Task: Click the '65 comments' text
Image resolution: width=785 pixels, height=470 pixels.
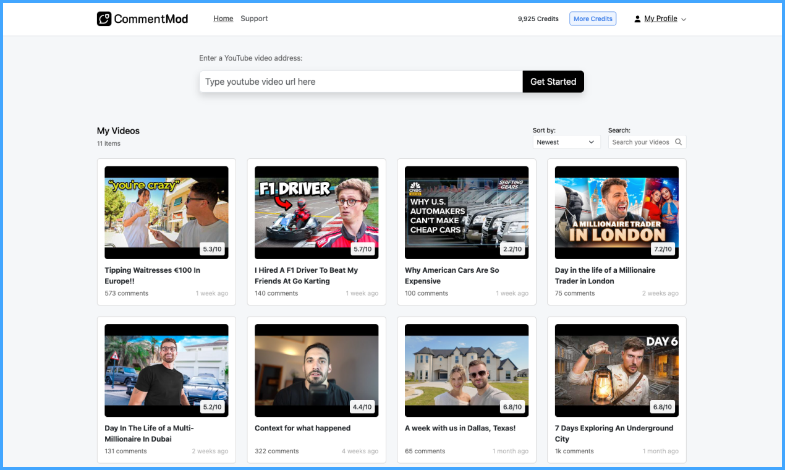Action: pyautogui.click(x=425, y=451)
